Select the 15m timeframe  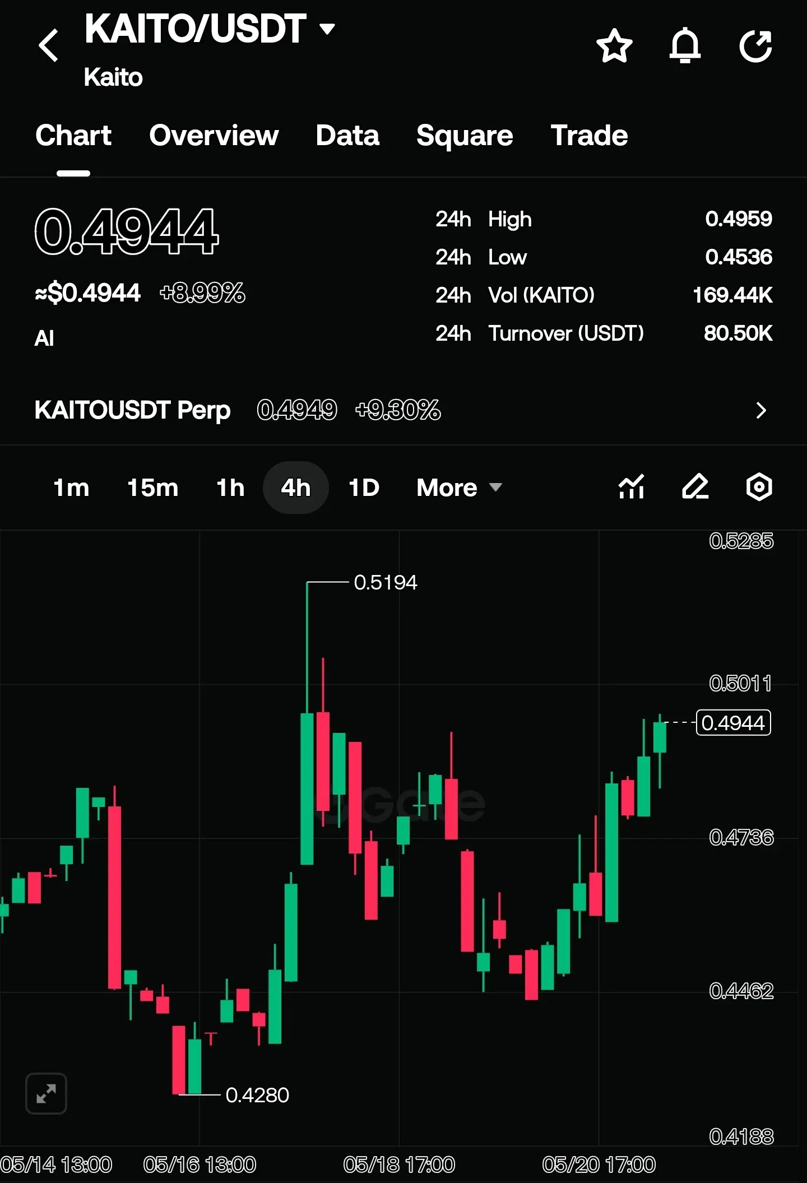(x=152, y=488)
